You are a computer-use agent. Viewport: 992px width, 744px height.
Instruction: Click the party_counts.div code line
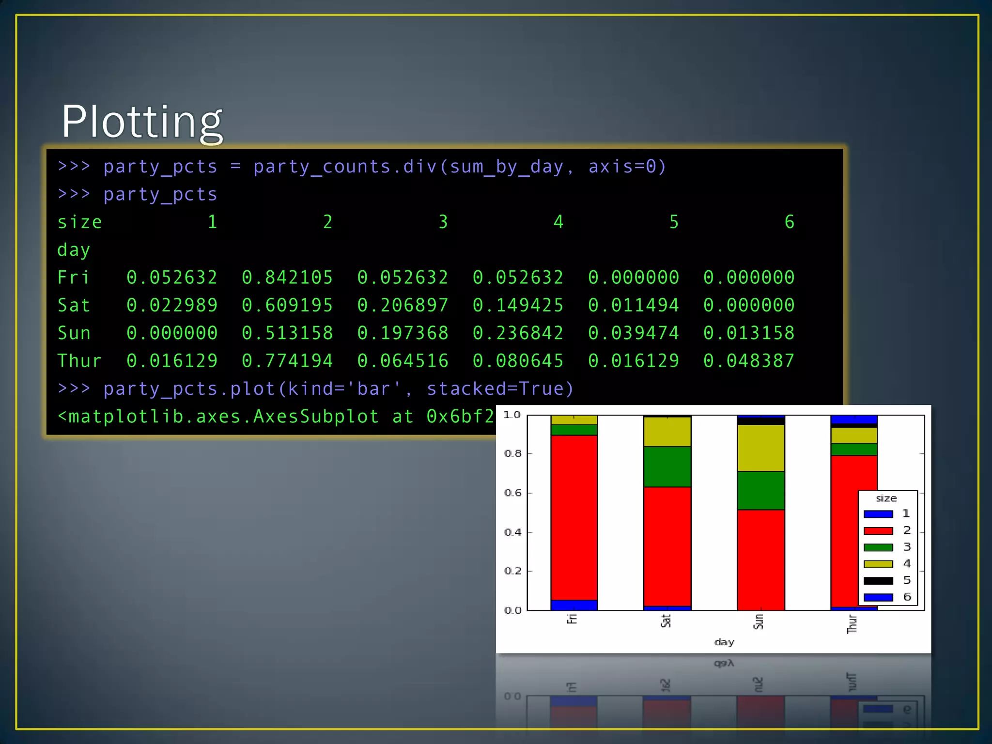pyautogui.click(x=361, y=167)
